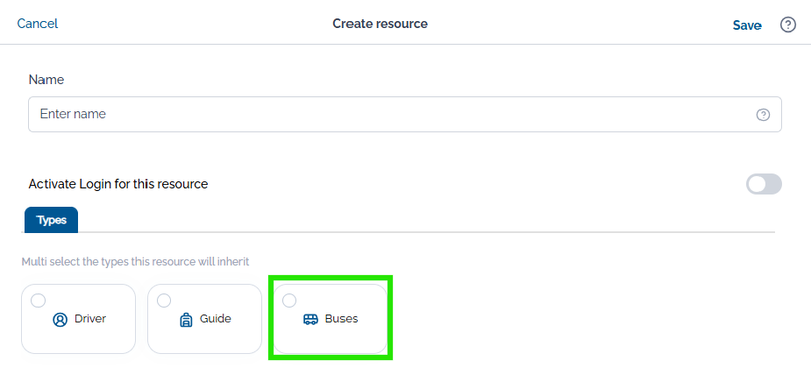Cancel creating the resource

pos(37,24)
